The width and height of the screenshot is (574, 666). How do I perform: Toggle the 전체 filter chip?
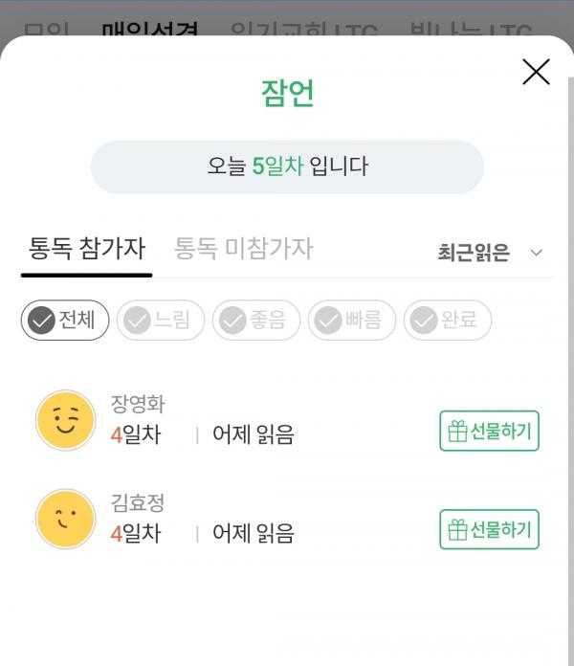pos(65,321)
